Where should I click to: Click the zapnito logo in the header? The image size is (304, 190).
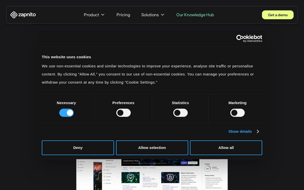click(23, 15)
